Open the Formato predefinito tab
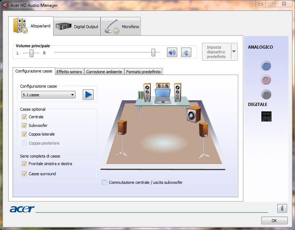Viewport: 295px width, 230px height. (144, 72)
